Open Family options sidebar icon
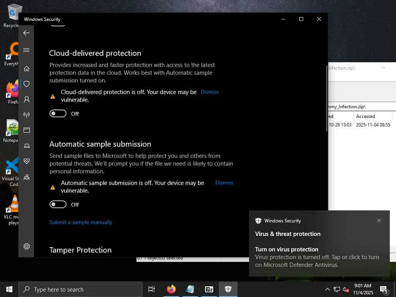The width and height of the screenshot is (396, 297). (x=27, y=177)
